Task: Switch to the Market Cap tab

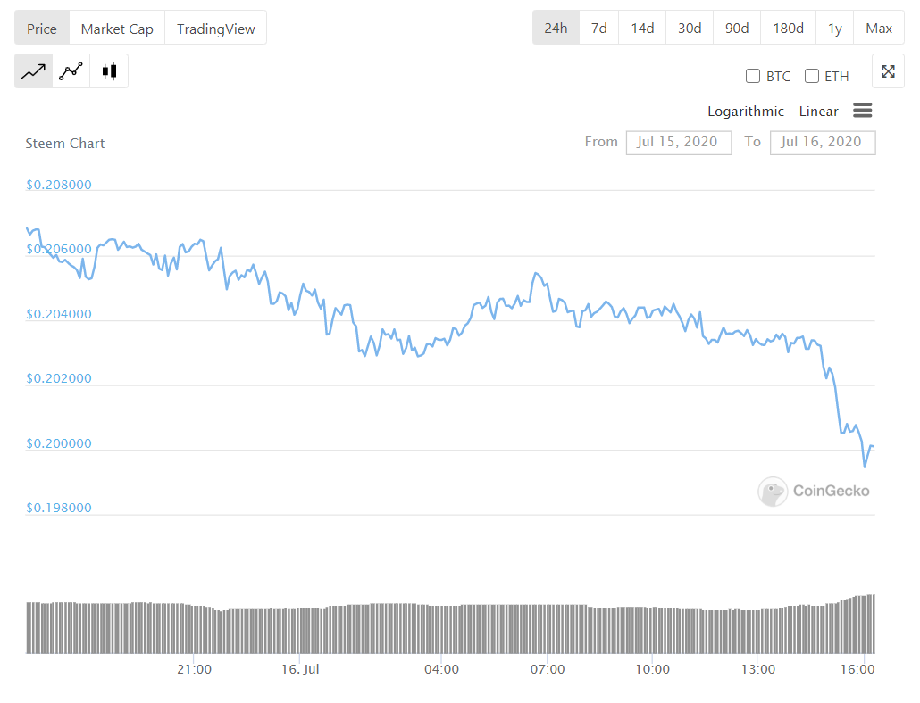Action: (117, 29)
